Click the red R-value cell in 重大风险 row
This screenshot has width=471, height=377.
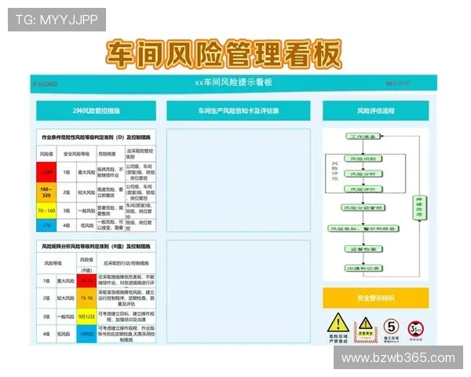pyautogui.click(x=86, y=281)
